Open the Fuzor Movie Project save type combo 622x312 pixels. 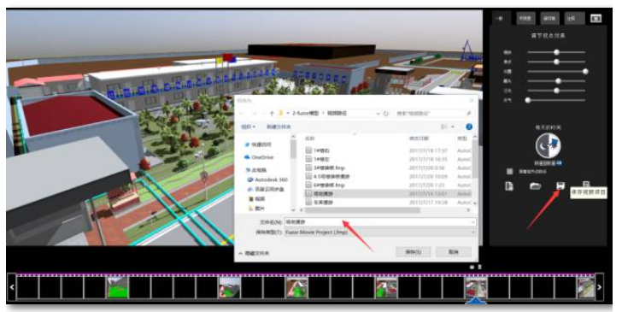[x=380, y=232]
